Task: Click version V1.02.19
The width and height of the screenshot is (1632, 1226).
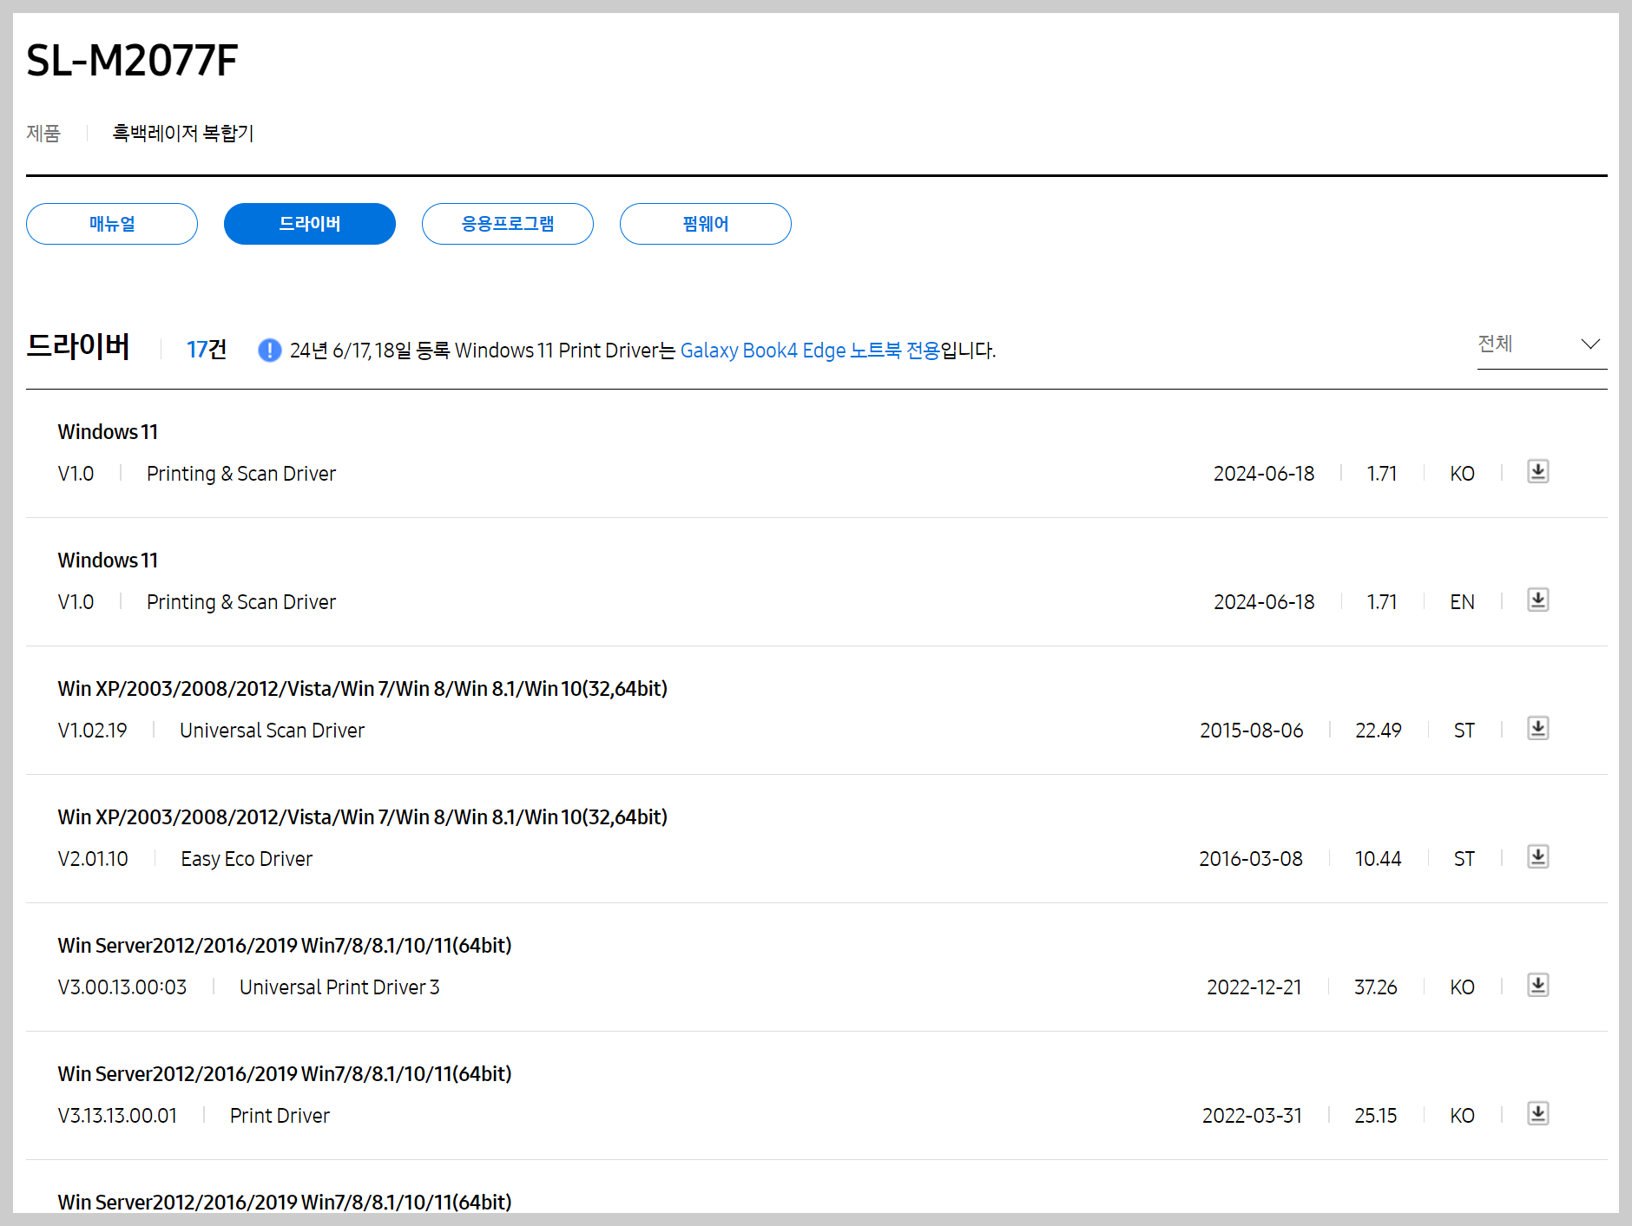Action: (93, 731)
